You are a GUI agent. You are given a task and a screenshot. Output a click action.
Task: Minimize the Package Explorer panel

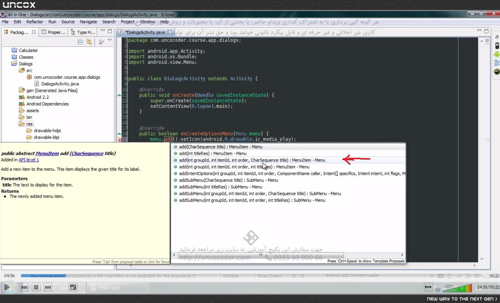point(103,31)
